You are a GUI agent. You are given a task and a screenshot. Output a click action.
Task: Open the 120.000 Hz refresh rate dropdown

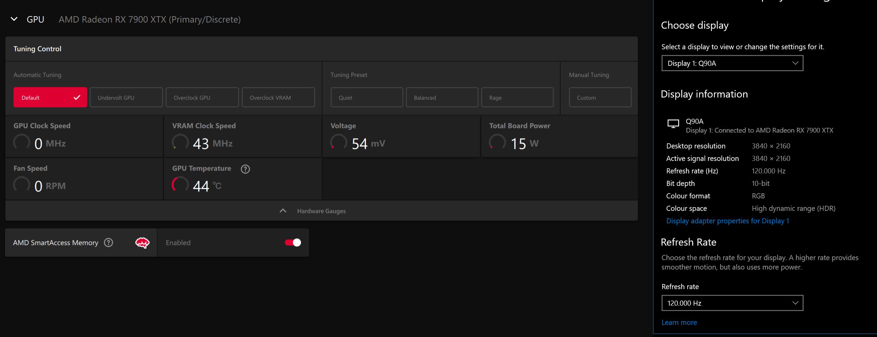[732, 303]
